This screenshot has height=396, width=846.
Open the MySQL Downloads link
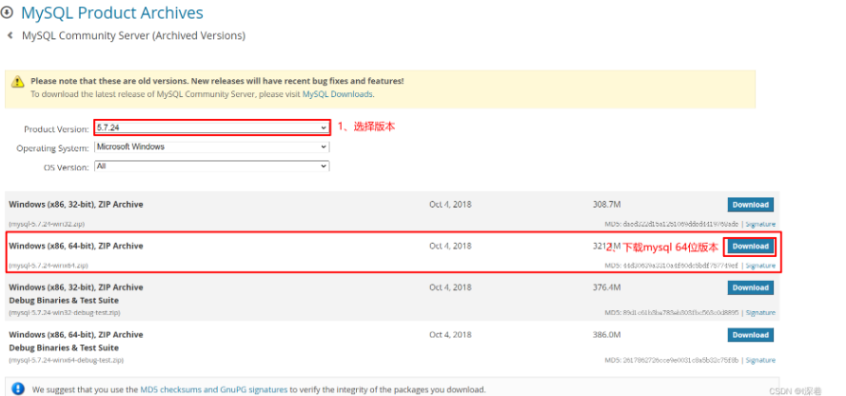click(x=337, y=94)
